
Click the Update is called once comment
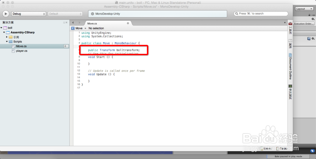tap(116, 71)
